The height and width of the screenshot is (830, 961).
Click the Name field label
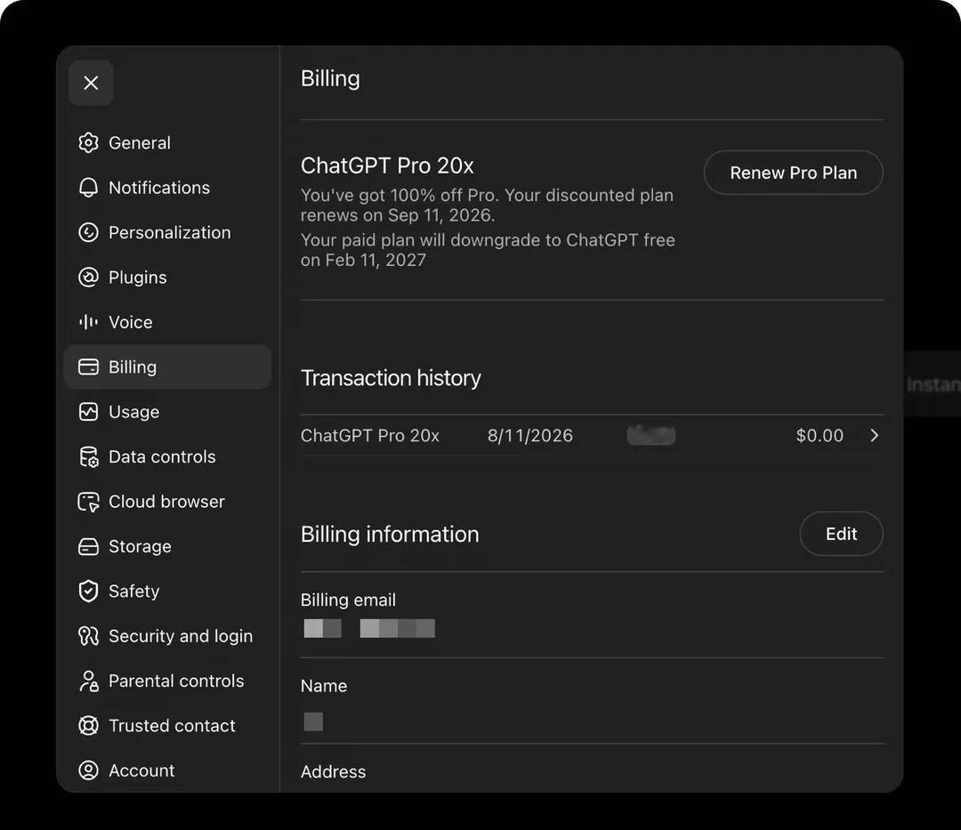click(324, 686)
